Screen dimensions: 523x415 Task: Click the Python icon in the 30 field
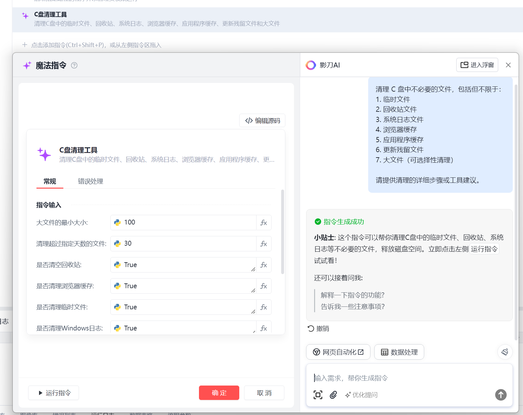[117, 243]
